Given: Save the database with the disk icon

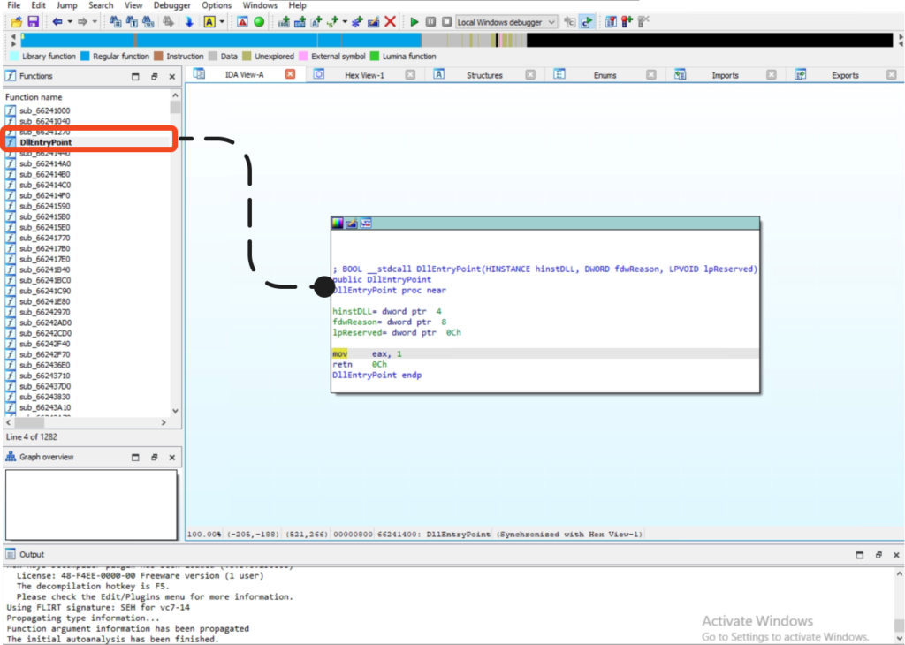Looking at the screenshot, I should click(x=32, y=21).
